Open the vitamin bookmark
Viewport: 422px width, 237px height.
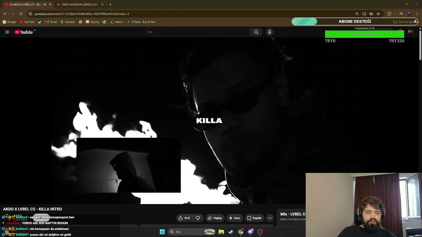(116, 22)
